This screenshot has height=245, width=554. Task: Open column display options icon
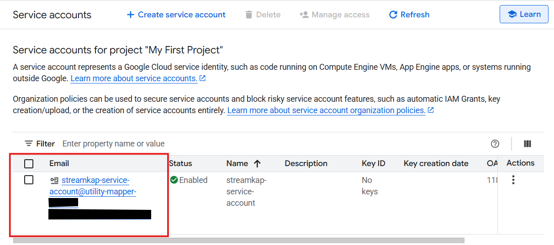coord(528,144)
